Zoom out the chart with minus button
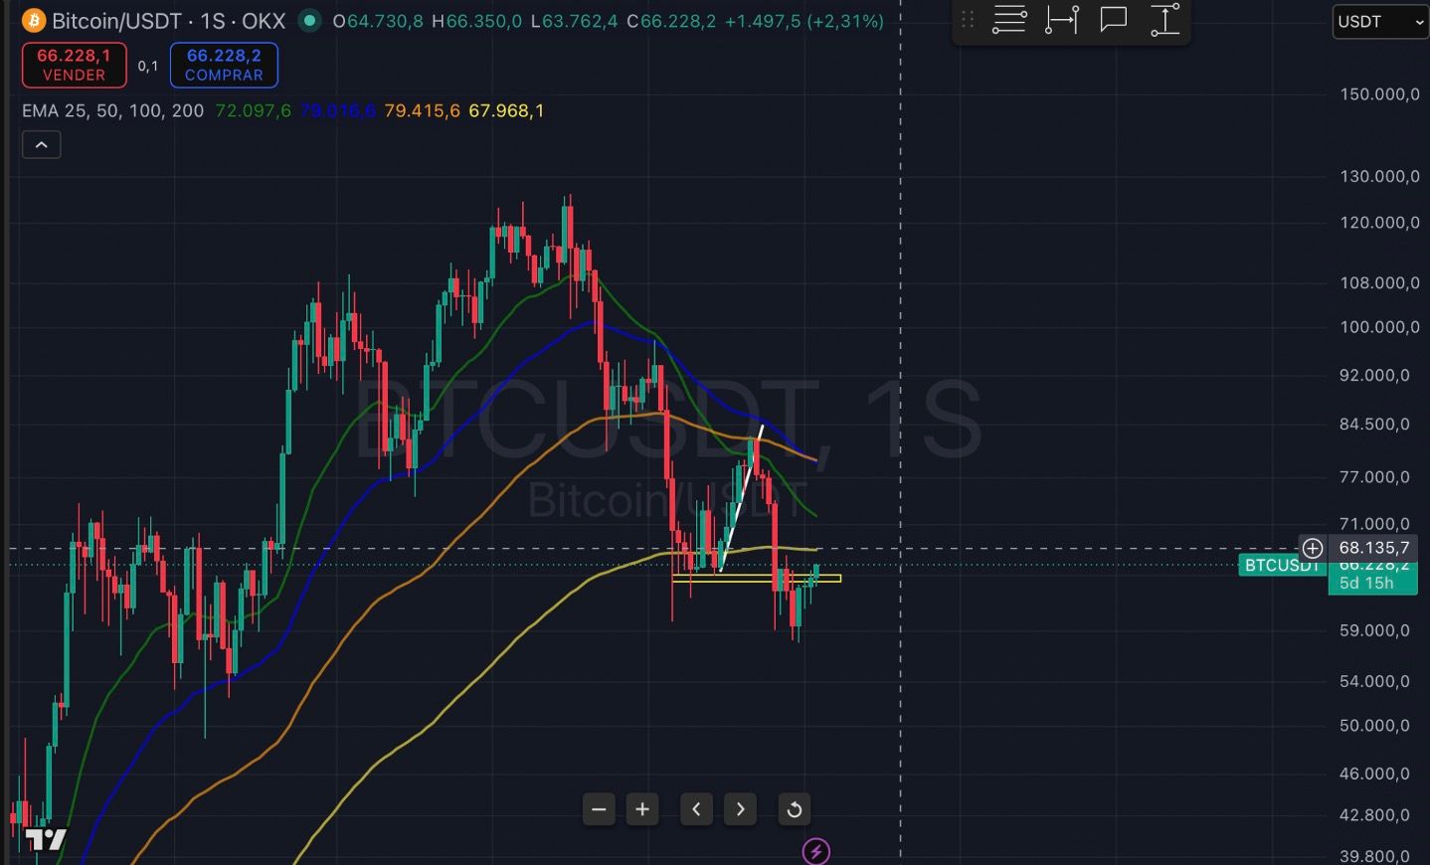The height and width of the screenshot is (865, 1430). point(599,809)
